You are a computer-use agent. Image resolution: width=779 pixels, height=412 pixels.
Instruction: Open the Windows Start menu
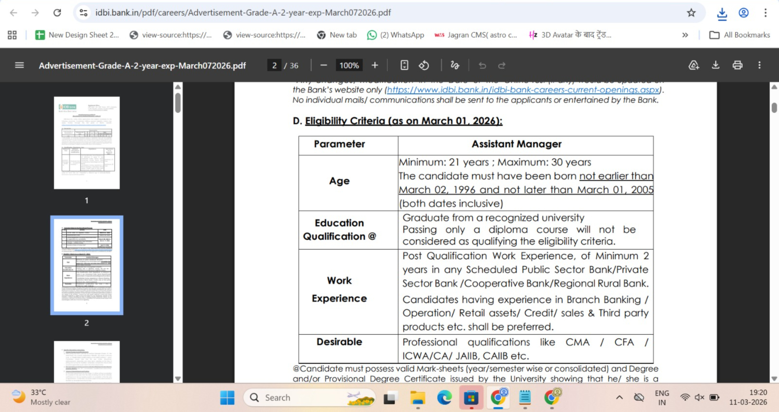click(227, 398)
